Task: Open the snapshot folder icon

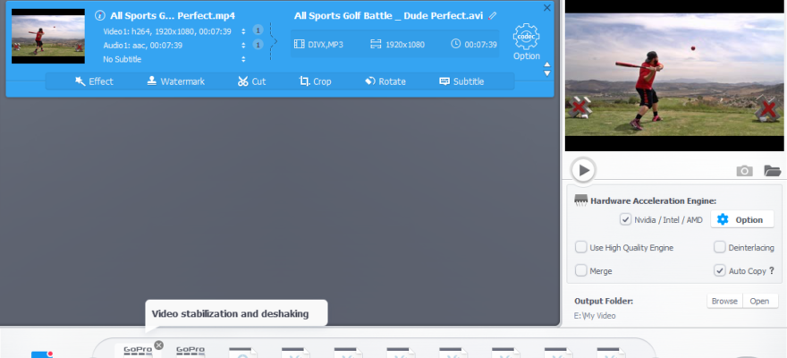Action: tap(773, 171)
